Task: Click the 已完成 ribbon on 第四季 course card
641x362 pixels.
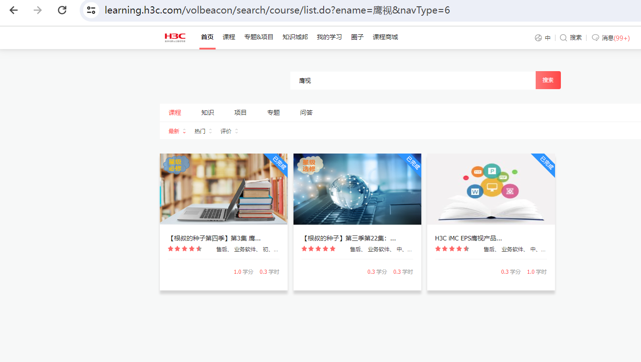Action: click(x=278, y=163)
